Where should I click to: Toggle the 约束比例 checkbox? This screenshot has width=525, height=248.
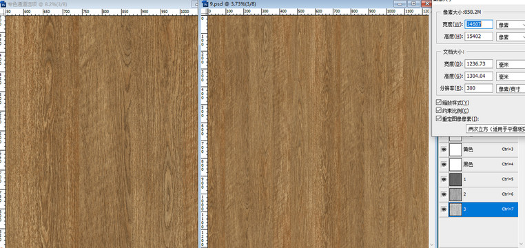click(x=439, y=110)
